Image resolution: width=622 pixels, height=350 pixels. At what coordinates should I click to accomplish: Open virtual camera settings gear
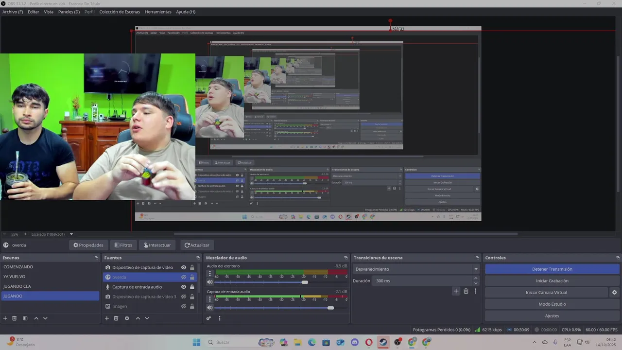coord(614,293)
